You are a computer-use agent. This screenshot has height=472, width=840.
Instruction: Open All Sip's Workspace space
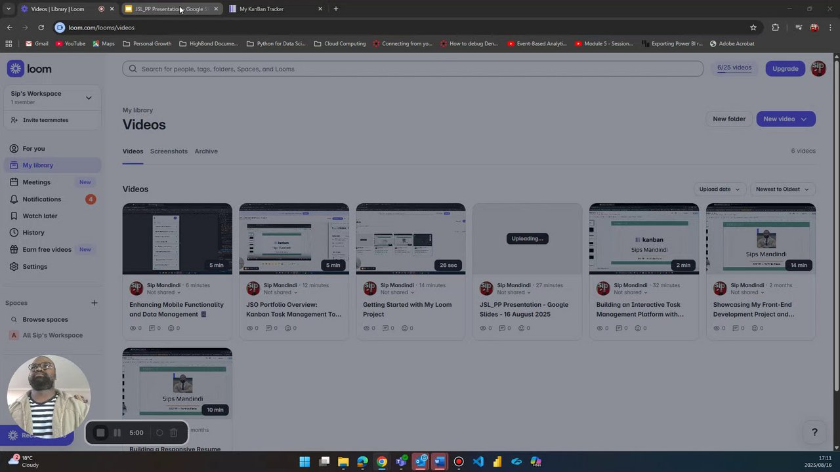pyautogui.click(x=52, y=335)
